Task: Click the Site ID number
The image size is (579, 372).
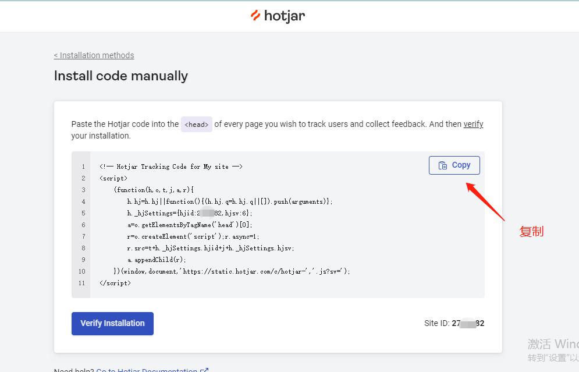Action: (468, 324)
